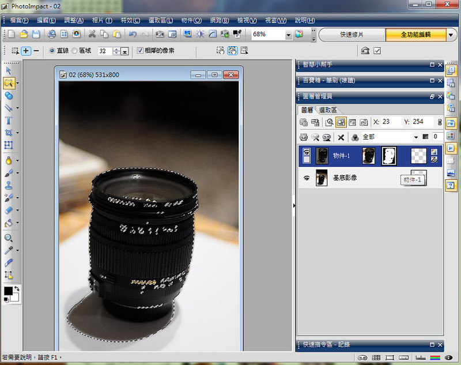Click the 快速修片 button
This screenshot has width=461, height=365.
[x=352, y=35]
